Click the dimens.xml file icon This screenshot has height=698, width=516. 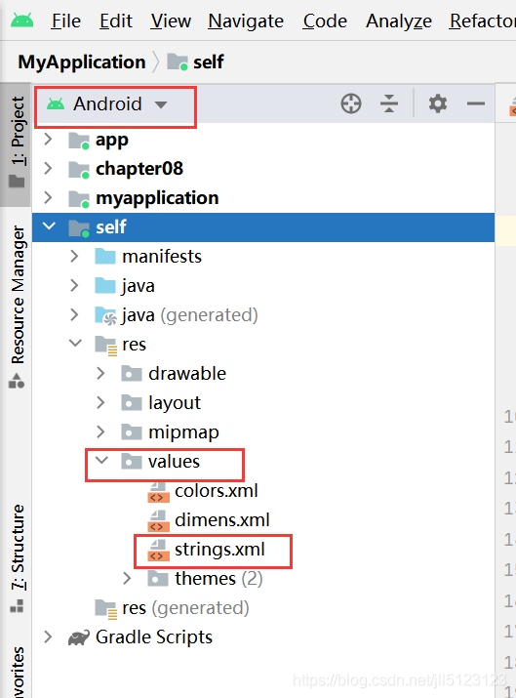pos(158,521)
